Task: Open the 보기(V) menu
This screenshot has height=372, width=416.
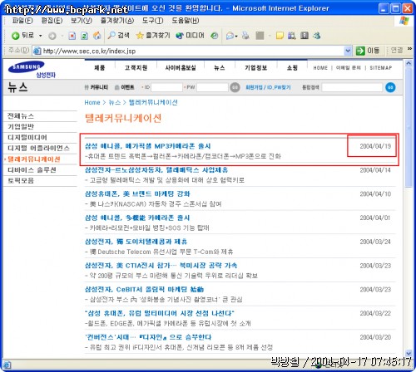Action: pos(82,21)
